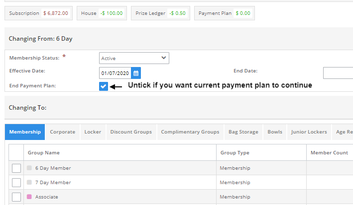This screenshot has width=353, height=205.
Task: Open the Locker tab
Action: pos(93,132)
